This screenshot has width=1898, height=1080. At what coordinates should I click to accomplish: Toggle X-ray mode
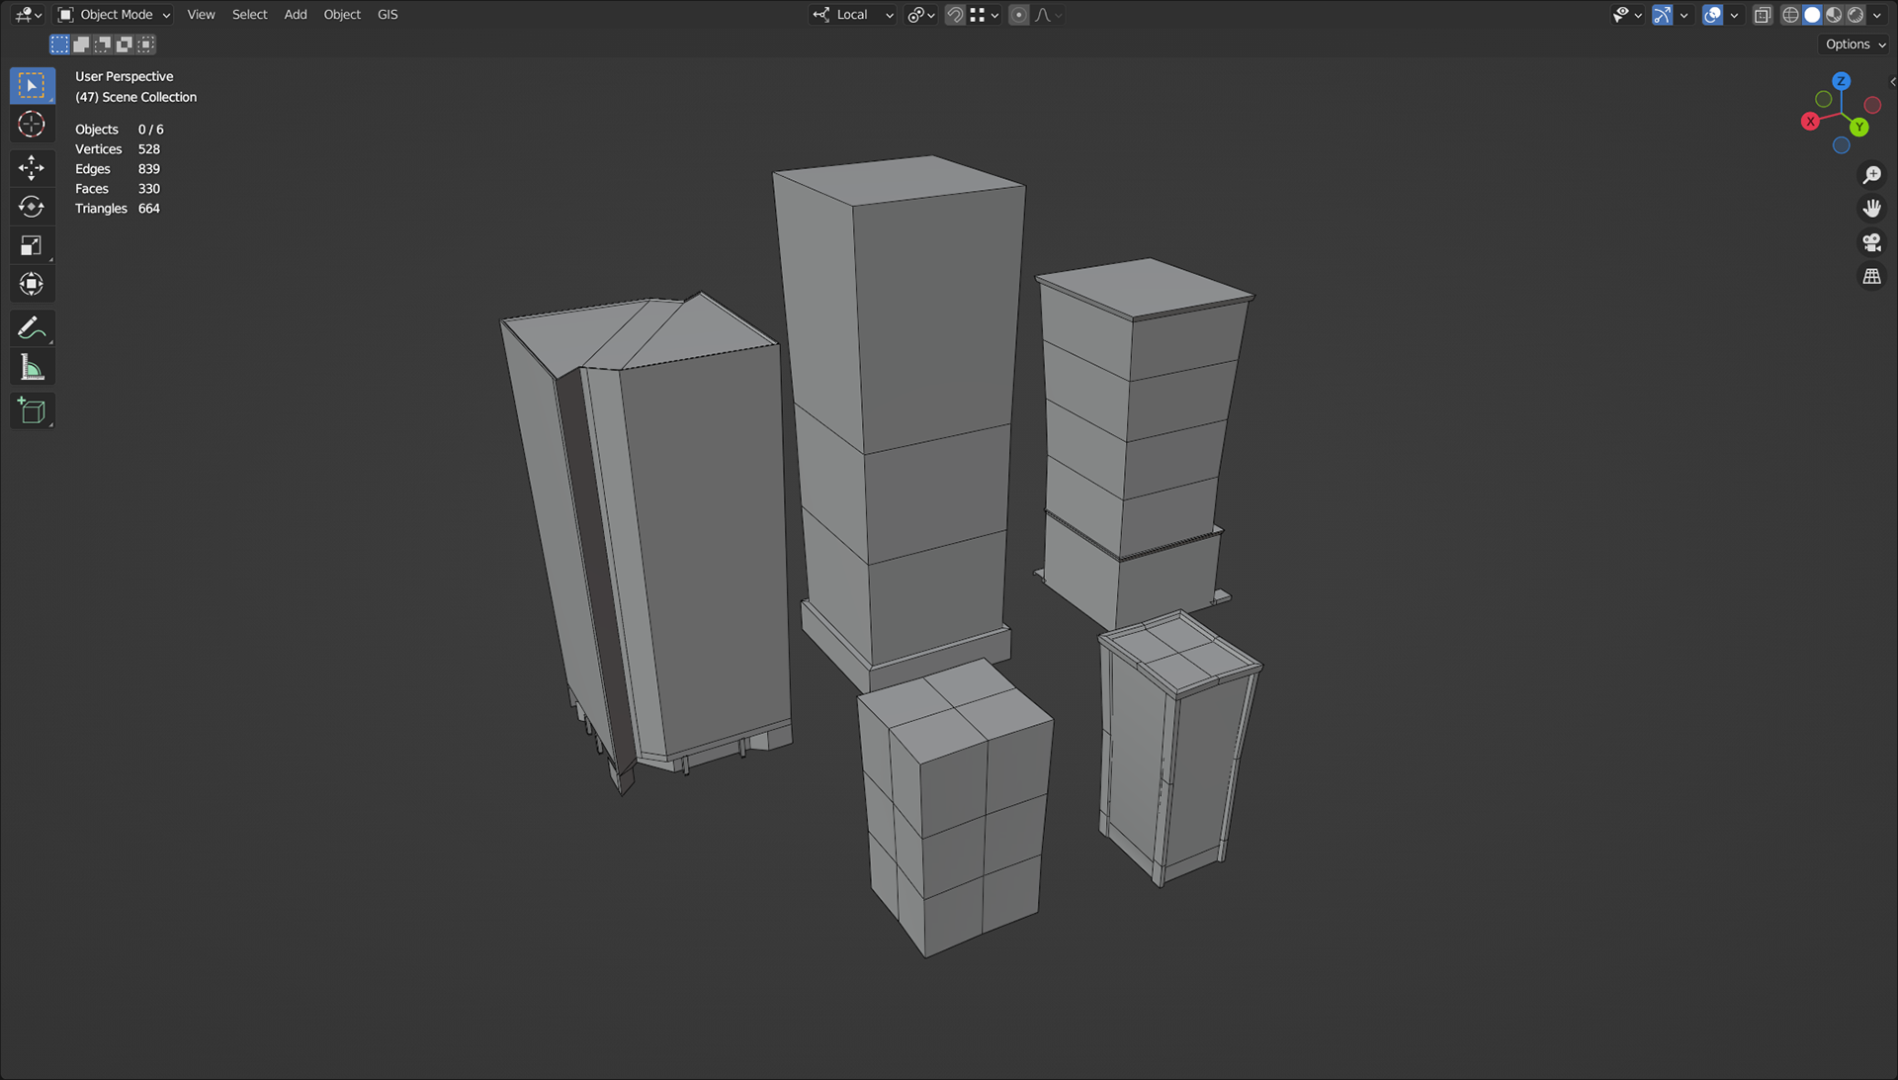click(x=1763, y=15)
